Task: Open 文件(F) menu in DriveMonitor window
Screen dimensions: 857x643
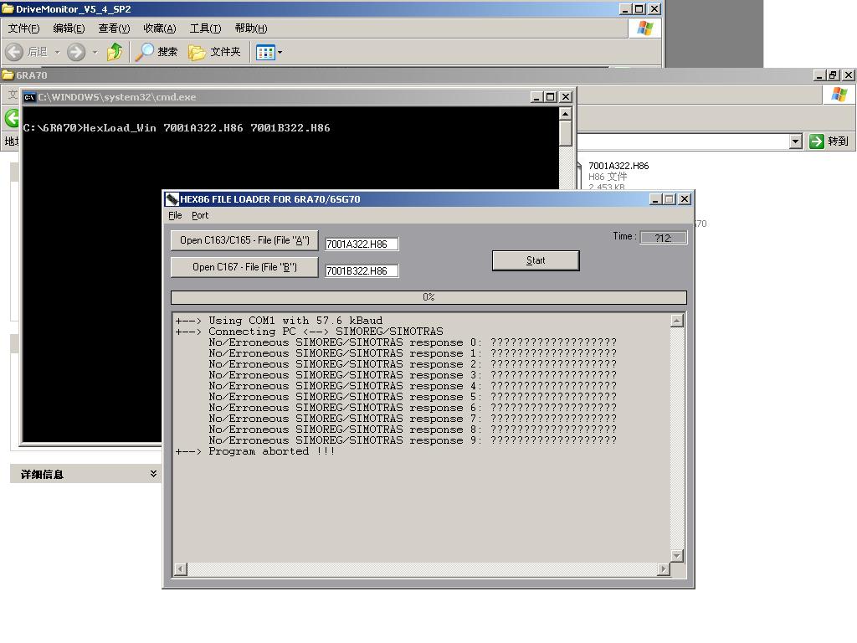Action: pyautogui.click(x=23, y=28)
